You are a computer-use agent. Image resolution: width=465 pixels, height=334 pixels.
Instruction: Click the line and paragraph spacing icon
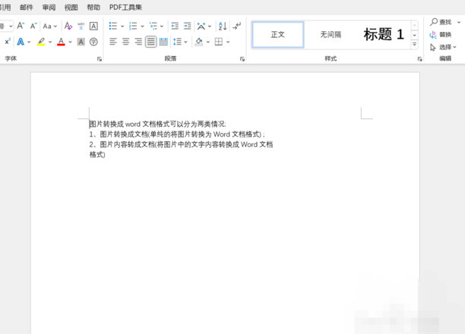[177, 42]
